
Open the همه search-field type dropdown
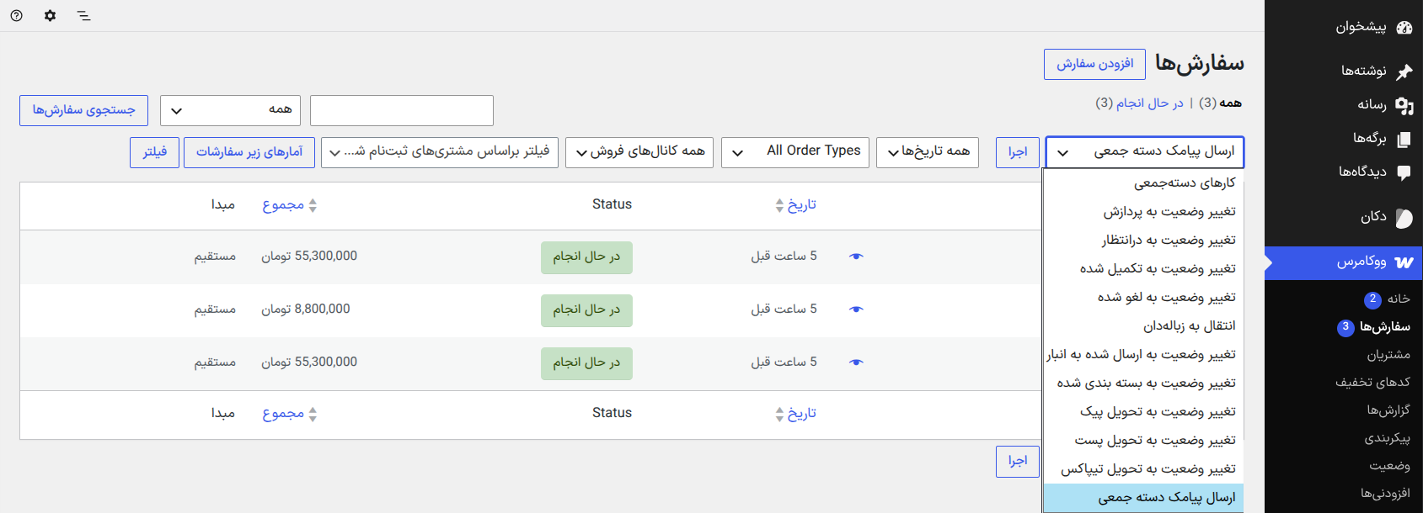[231, 110]
